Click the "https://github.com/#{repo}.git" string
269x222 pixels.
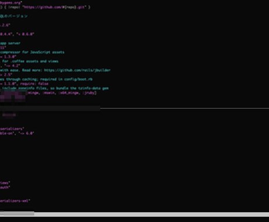[54, 7]
